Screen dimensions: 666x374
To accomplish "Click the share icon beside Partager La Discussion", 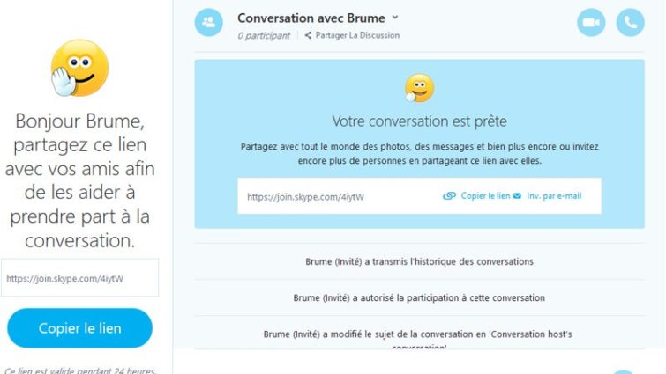I will pos(308,36).
